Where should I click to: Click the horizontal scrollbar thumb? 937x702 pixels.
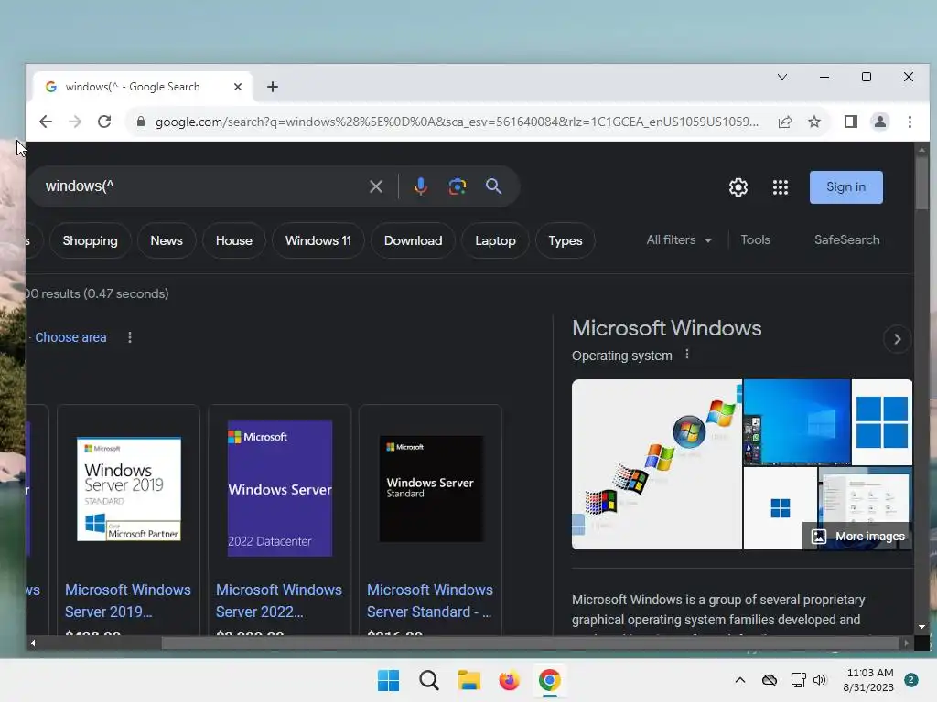(x=529, y=643)
